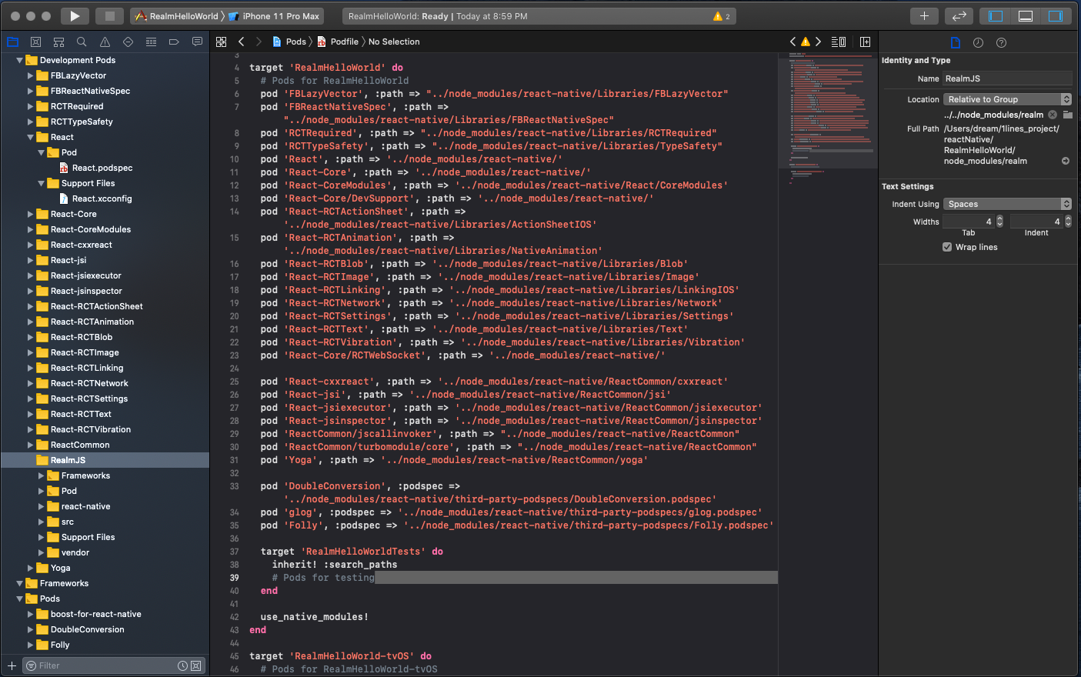This screenshot has height=677, width=1081.
Task: Open the Location Relative to Group dropdown
Action: (1007, 99)
